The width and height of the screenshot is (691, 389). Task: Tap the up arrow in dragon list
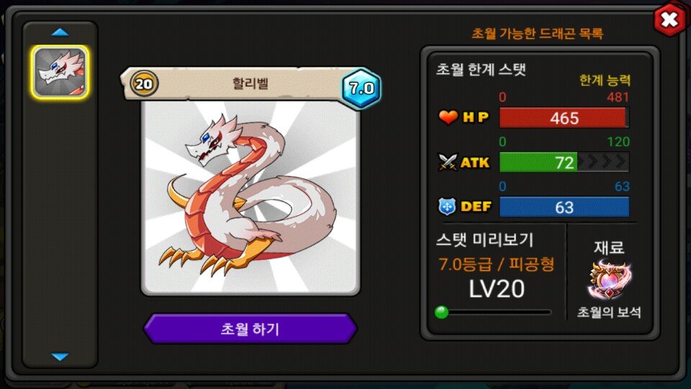point(60,32)
